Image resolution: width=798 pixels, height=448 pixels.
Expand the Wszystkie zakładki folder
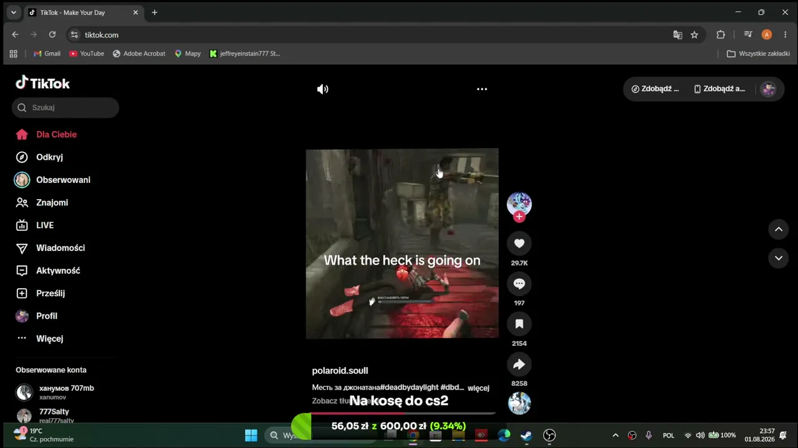[x=759, y=54]
